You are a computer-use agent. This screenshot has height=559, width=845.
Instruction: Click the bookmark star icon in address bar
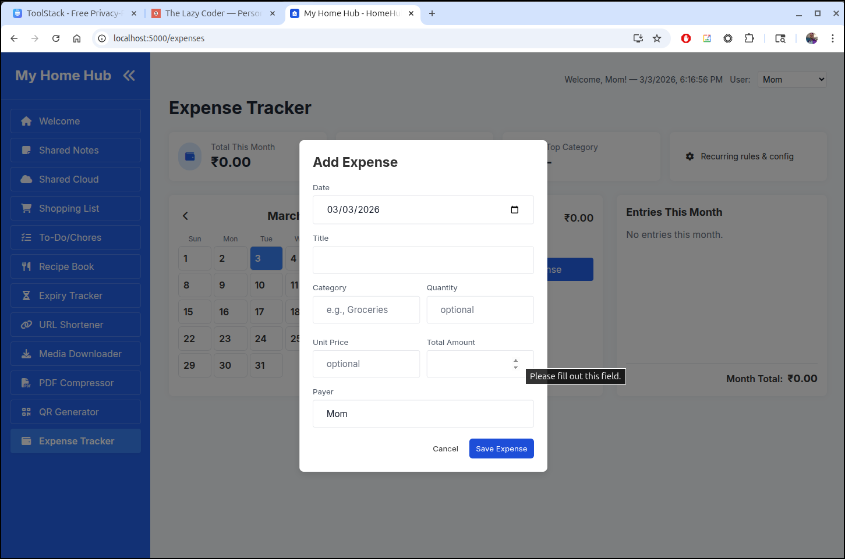pos(657,38)
